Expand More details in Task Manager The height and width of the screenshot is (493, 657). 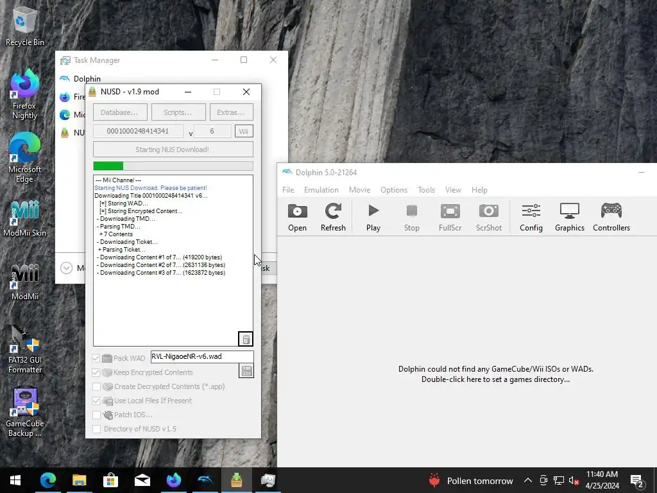coord(66,268)
